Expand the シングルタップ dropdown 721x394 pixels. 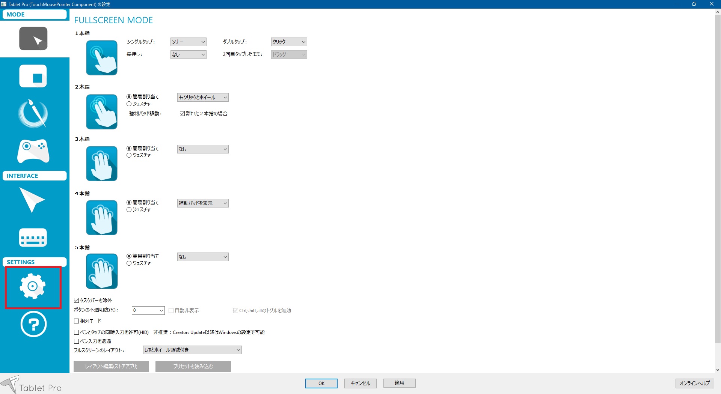click(x=188, y=42)
